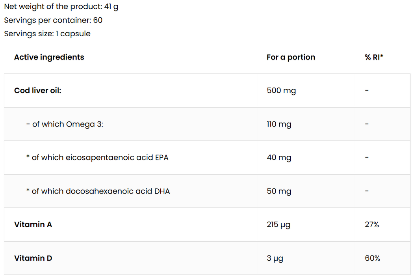Click the 27% reference intake value
Screen dimensions: 412x276
[x=372, y=225]
